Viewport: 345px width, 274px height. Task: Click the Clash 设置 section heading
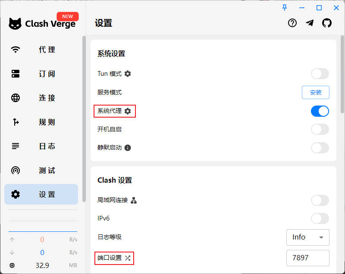coord(115,180)
